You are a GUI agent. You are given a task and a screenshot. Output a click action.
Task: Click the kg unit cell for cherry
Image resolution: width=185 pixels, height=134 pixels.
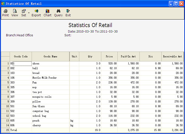(x=74, y=125)
